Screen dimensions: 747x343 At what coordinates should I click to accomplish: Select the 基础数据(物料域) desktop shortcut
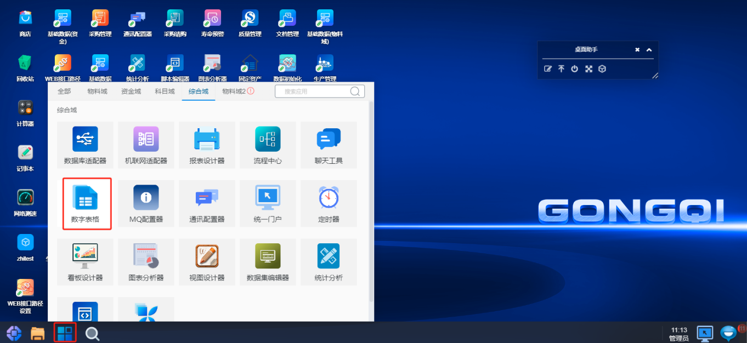tap(325, 26)
